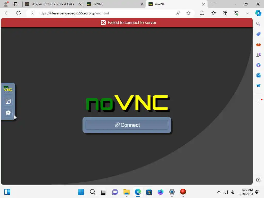
Task: Open Windows Widgets panel
Action: pyautogui.click(x=7, y=192)
